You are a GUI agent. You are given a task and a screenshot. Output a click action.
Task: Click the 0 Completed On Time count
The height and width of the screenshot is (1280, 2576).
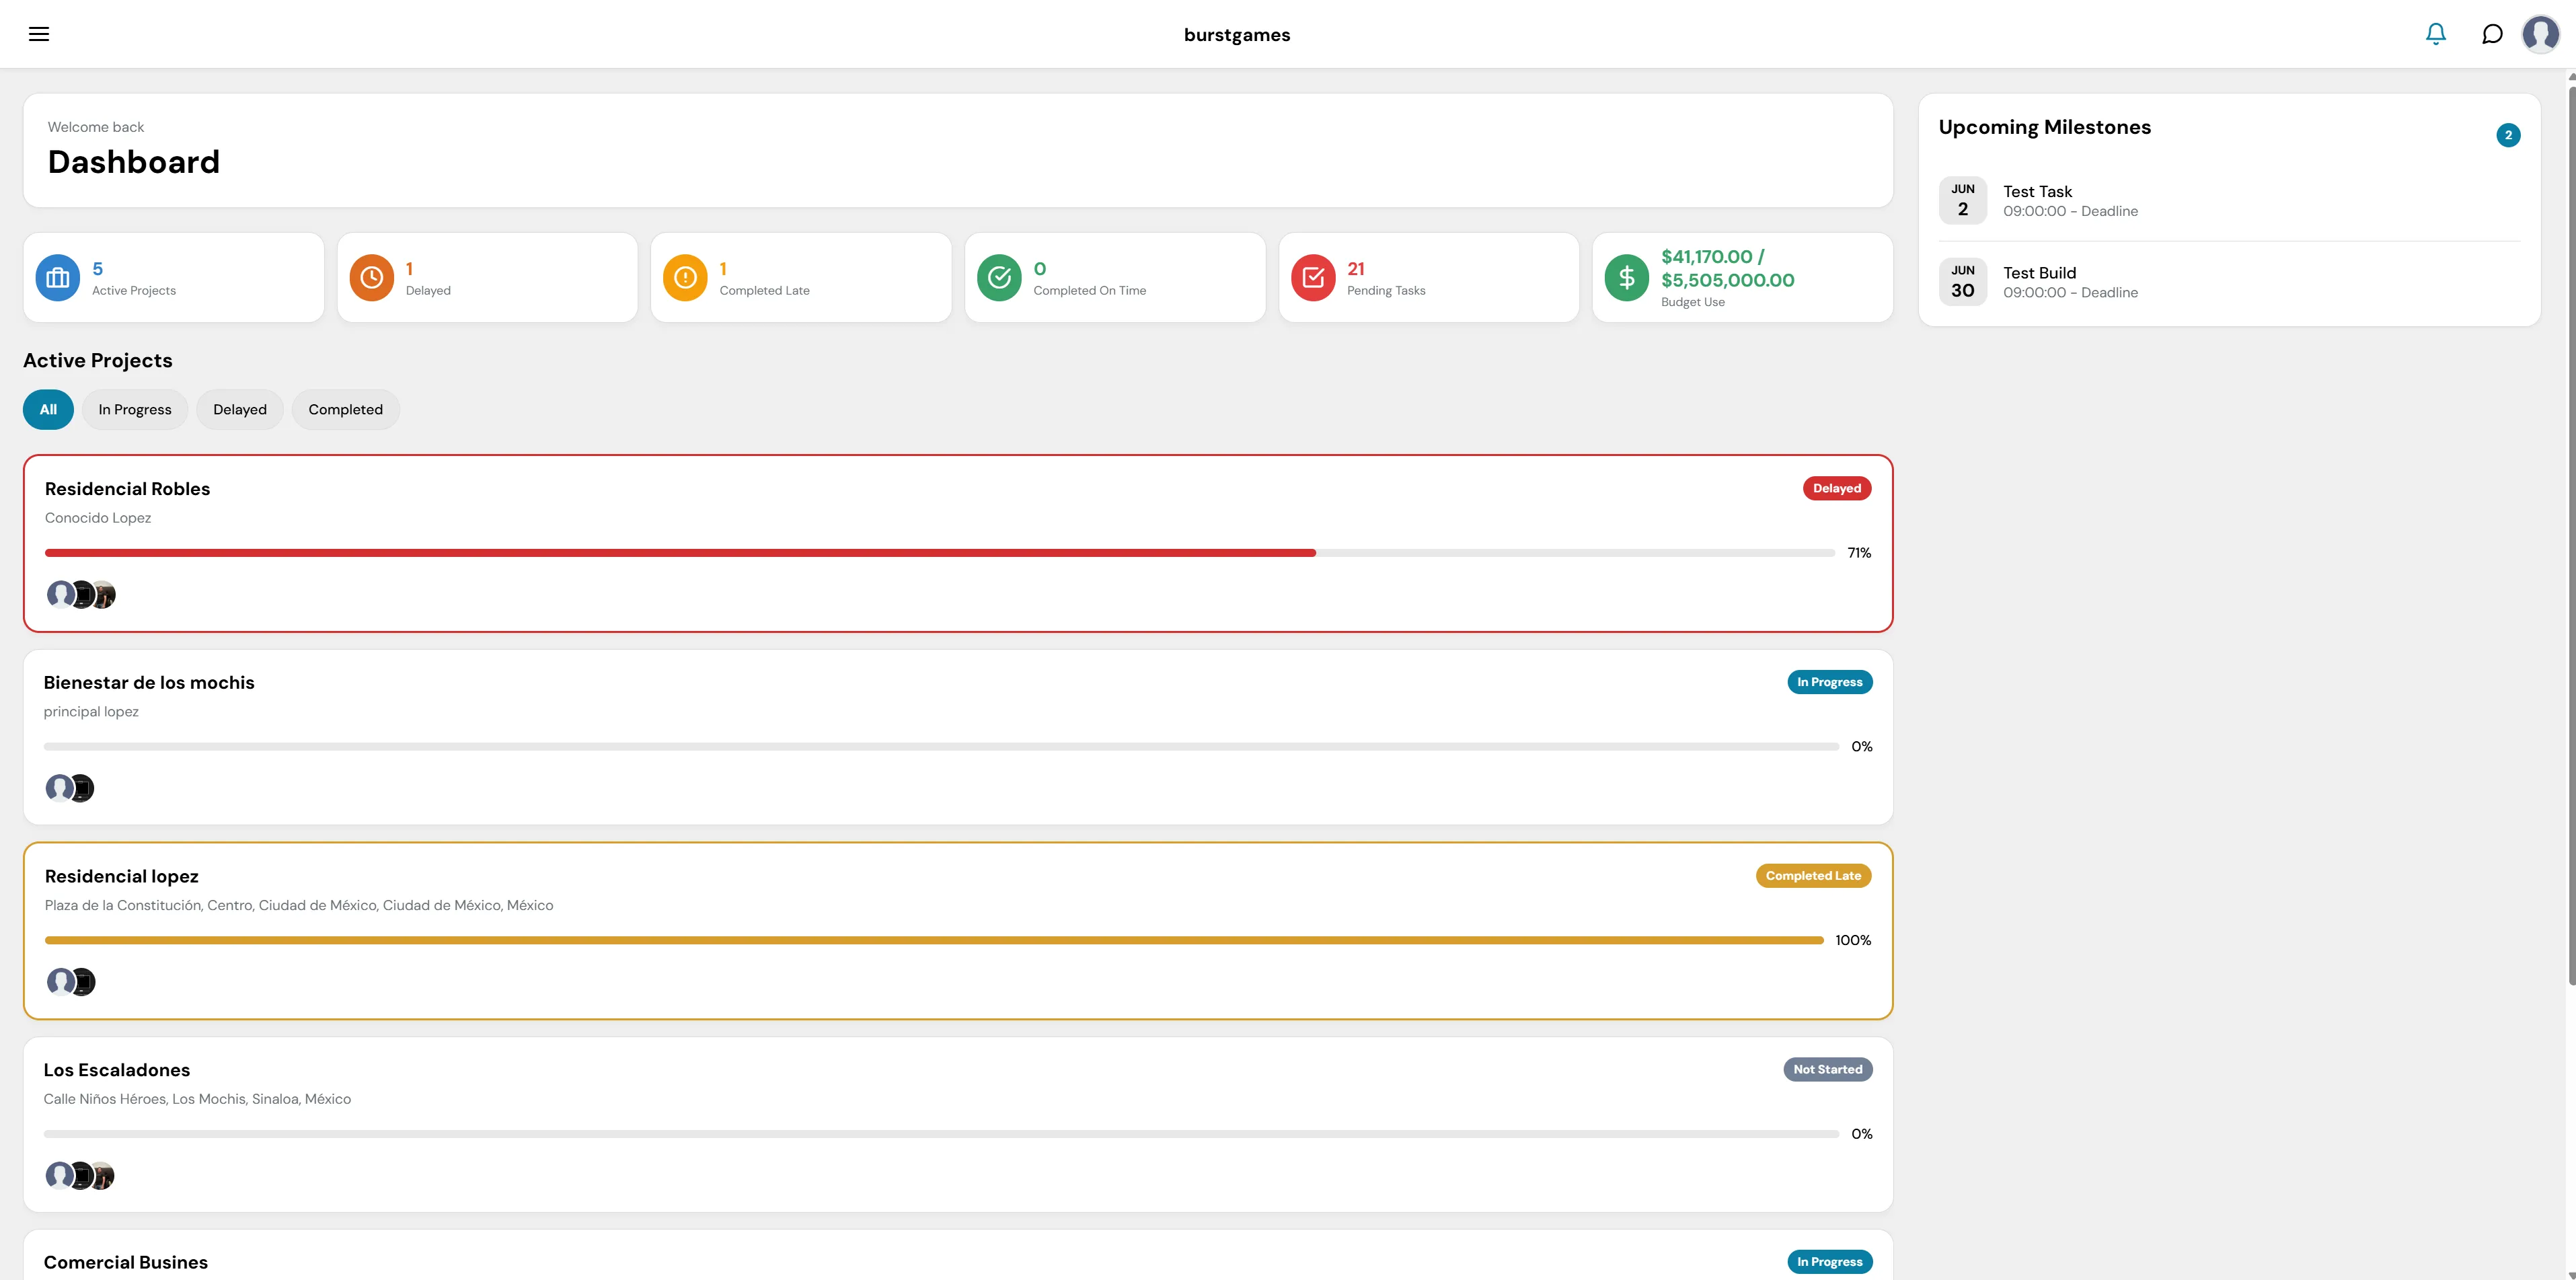click(1040, 269)
